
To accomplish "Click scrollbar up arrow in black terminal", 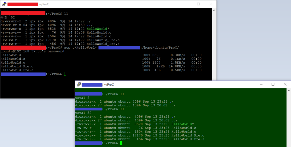I will [214, 11].
